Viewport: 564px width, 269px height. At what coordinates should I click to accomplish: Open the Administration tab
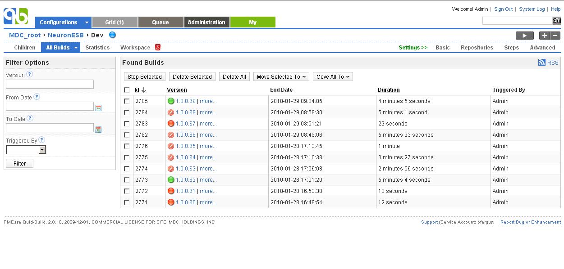(206, 22)
